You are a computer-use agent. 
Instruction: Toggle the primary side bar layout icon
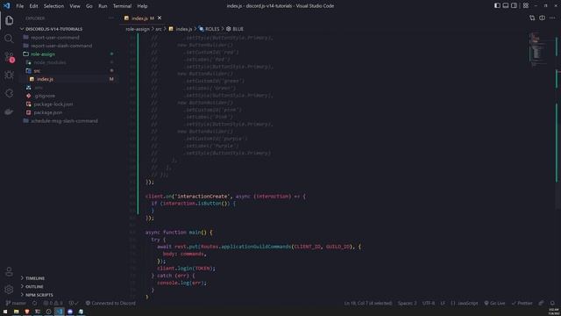point(497,6)
